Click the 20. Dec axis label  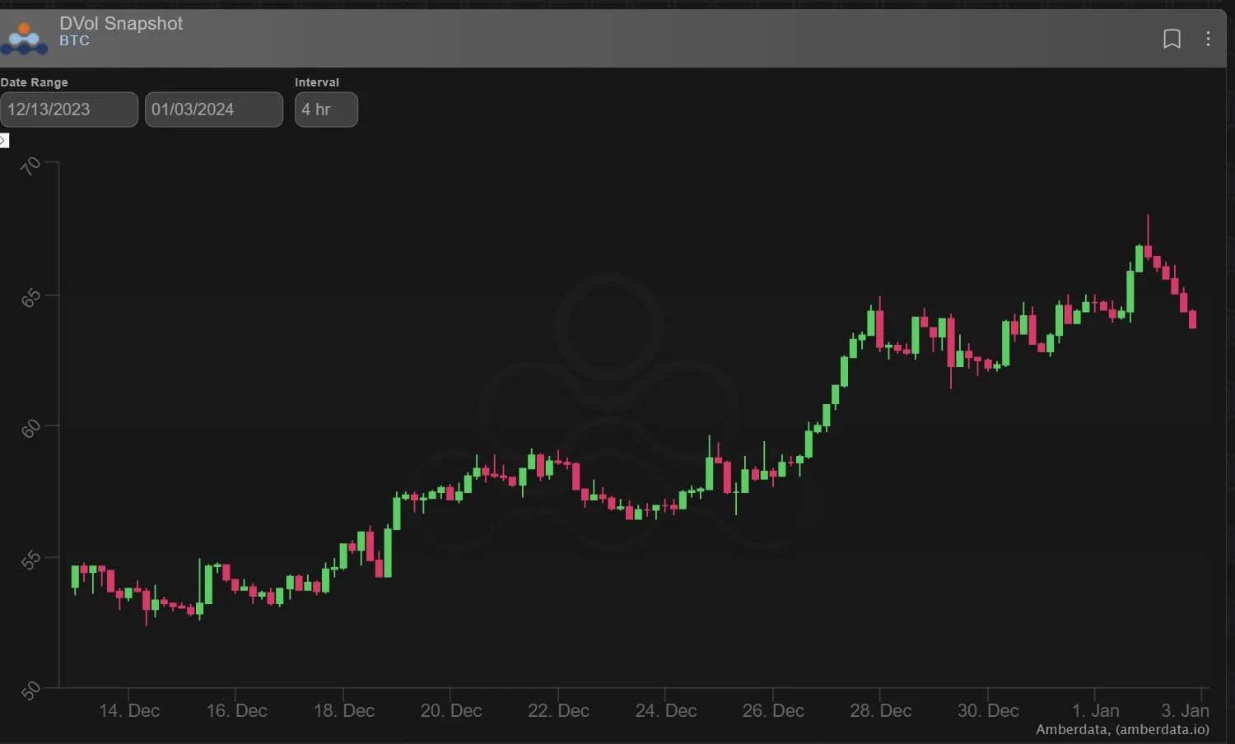[x=451, y=710]
